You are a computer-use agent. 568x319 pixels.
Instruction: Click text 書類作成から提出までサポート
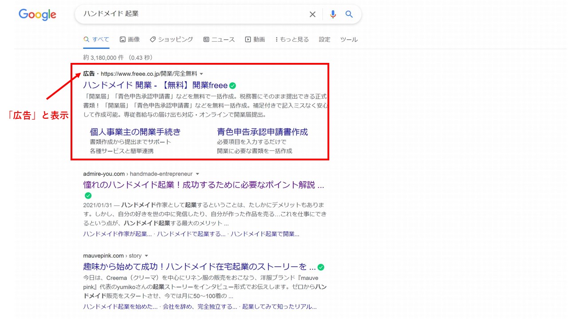tap(130, 142)
